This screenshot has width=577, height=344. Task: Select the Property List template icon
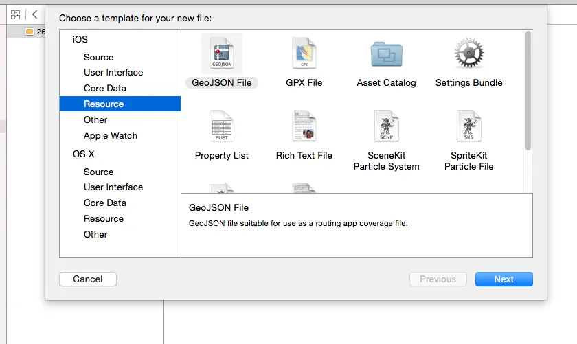(x=221, y=126)
